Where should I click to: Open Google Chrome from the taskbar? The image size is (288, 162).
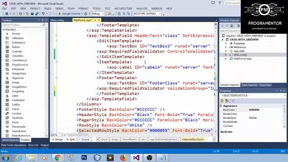[x=58, y=158]
